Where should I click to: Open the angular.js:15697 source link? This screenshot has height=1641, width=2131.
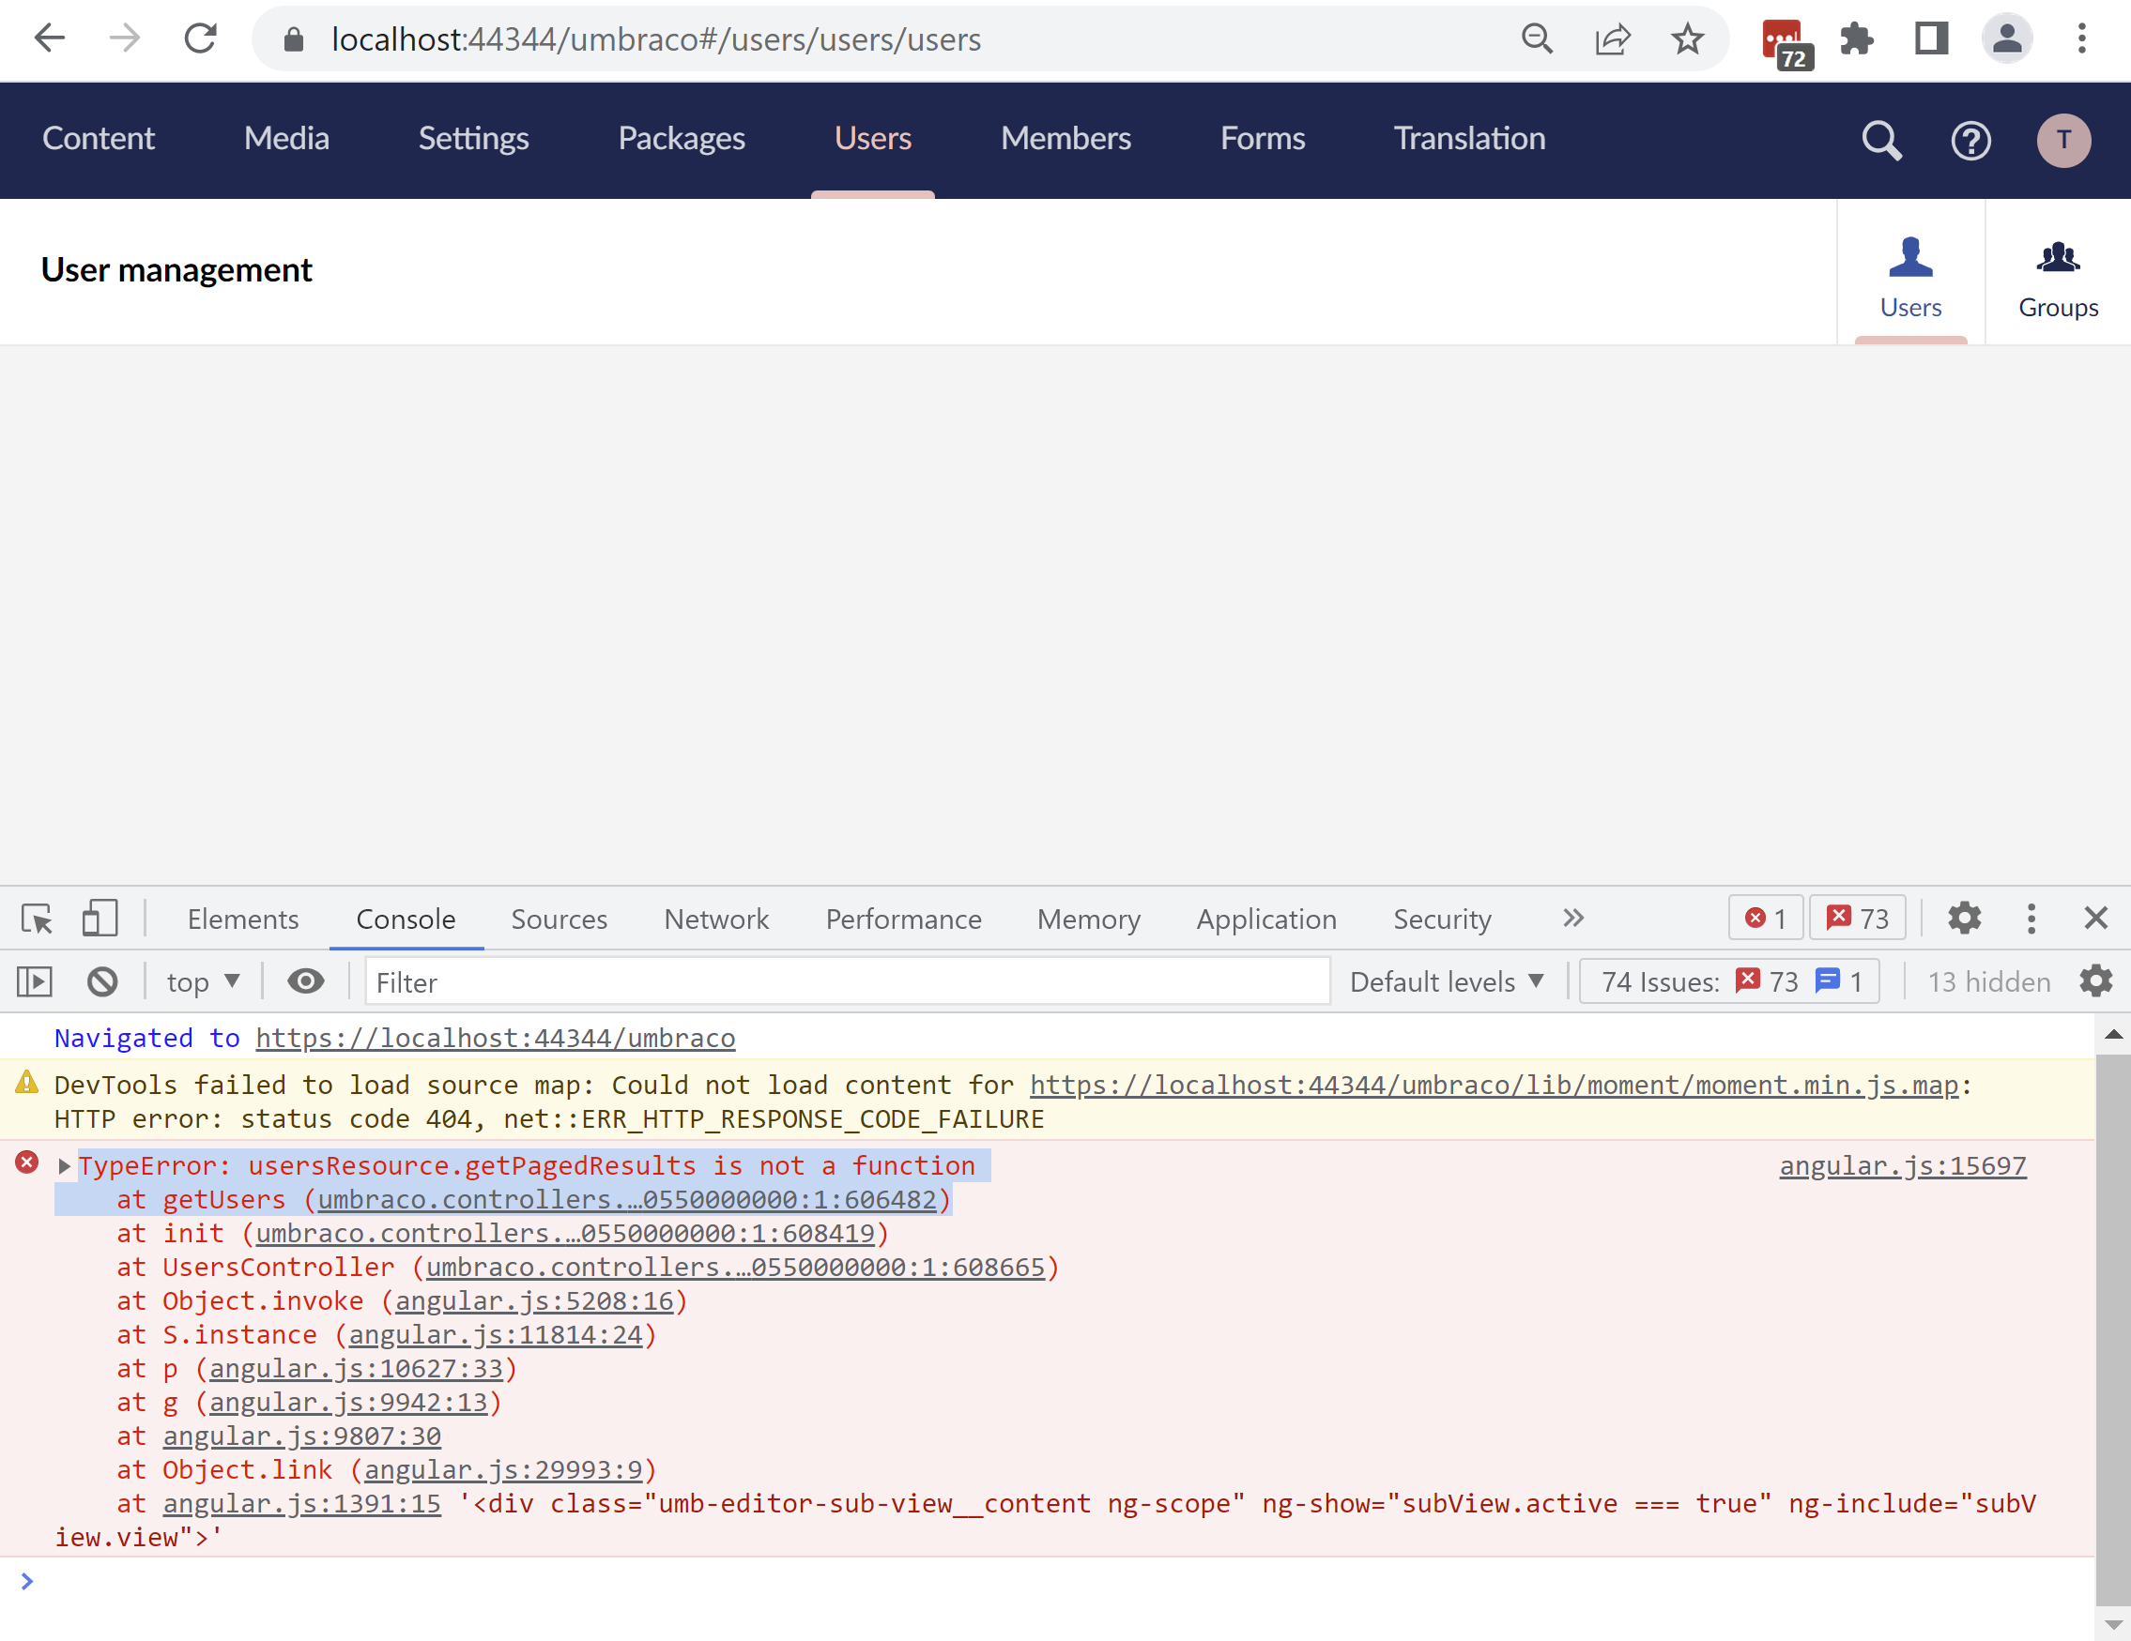1902,1165
